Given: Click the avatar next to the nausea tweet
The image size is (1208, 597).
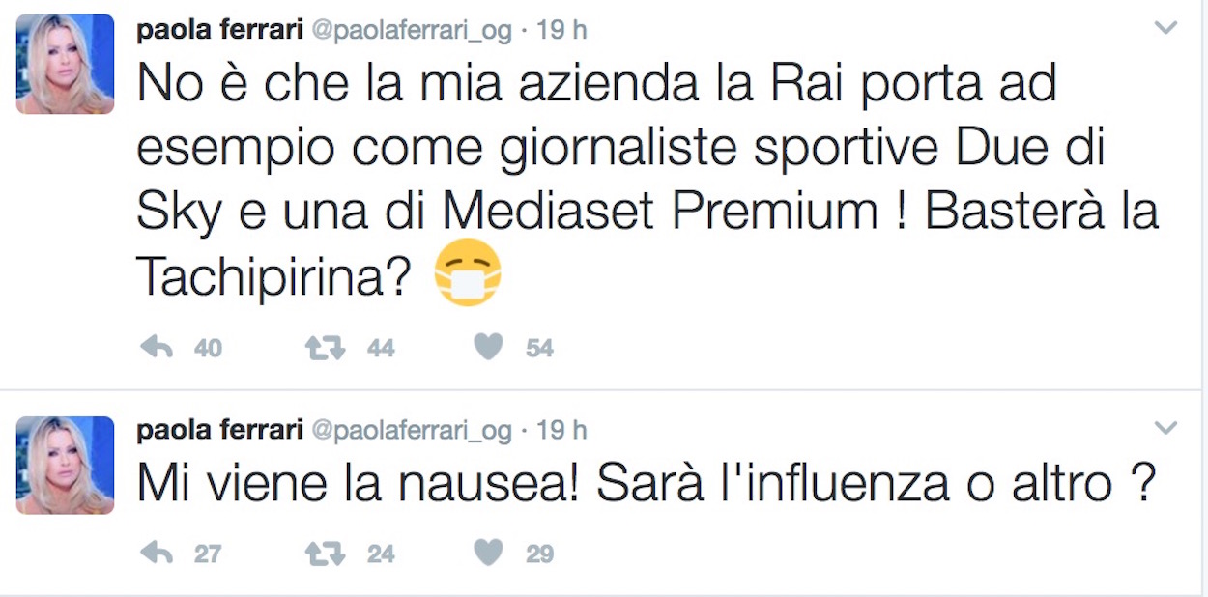Looking at the screenshot, I should click(x=66, y=465).
